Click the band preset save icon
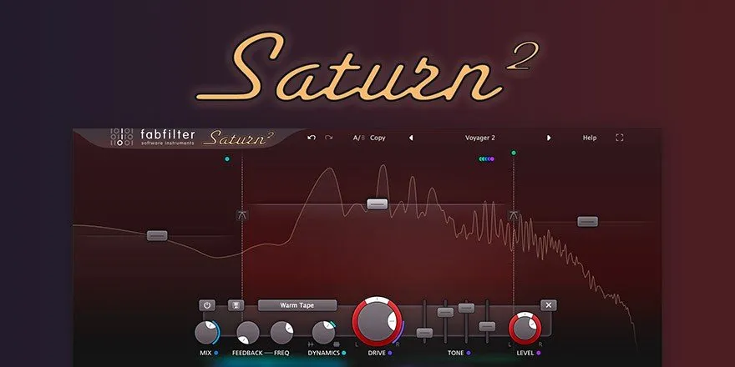Screen dimensions: 735x367 [x=236, y=305]
